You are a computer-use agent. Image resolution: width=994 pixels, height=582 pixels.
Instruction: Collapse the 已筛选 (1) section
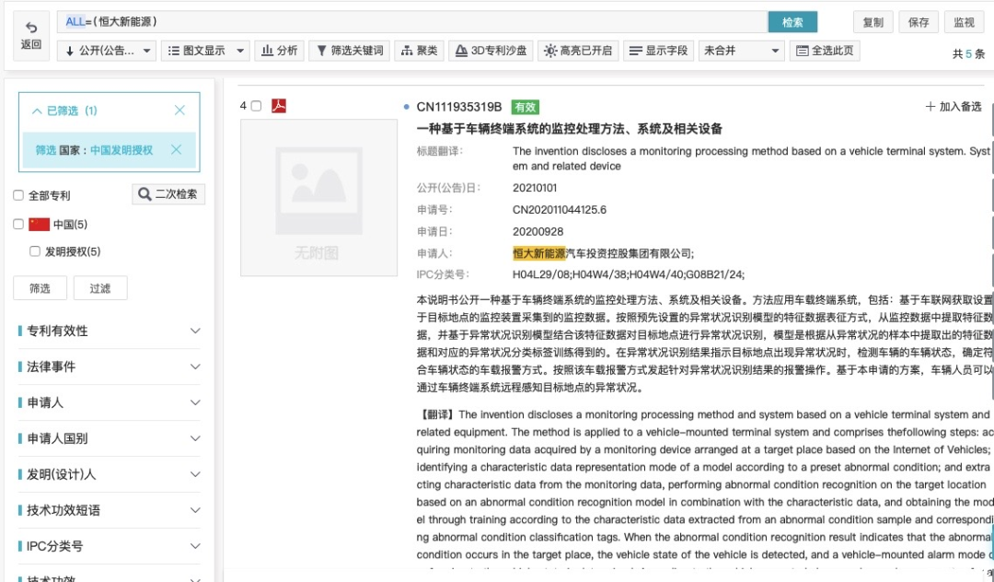coord(37,111)
